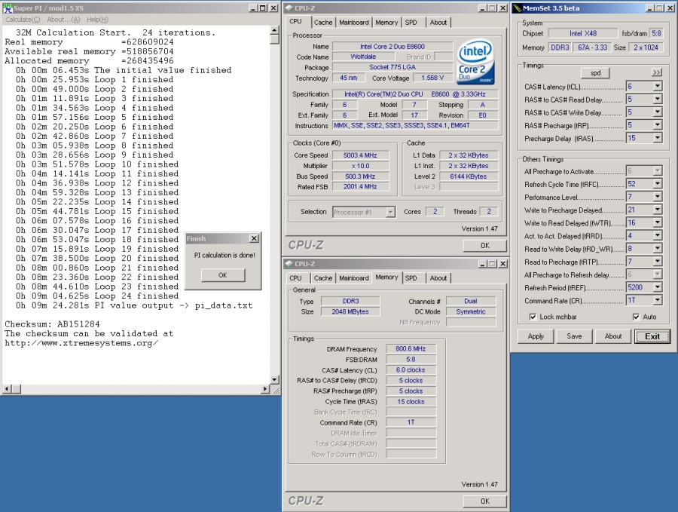Viewport: 678px width, 512px height.
Task: Click the About button in MemSet
Action: click(x=613, y=336)
